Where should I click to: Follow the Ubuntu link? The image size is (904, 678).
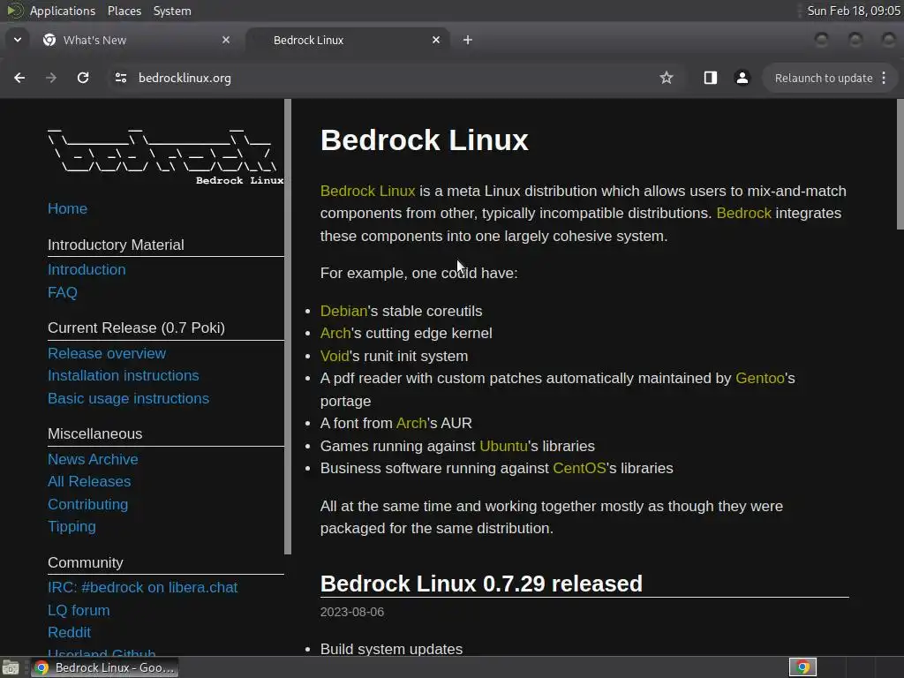[x=504, y=446]
